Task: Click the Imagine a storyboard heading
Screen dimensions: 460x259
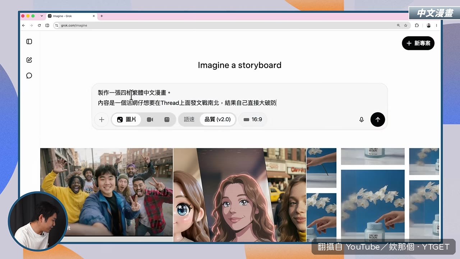Action: click(x=240, y=65)
